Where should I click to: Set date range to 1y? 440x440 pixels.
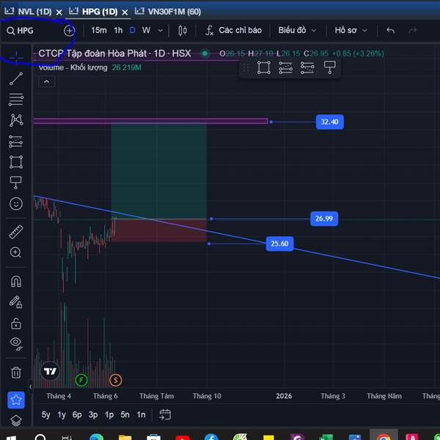[62, 414]
